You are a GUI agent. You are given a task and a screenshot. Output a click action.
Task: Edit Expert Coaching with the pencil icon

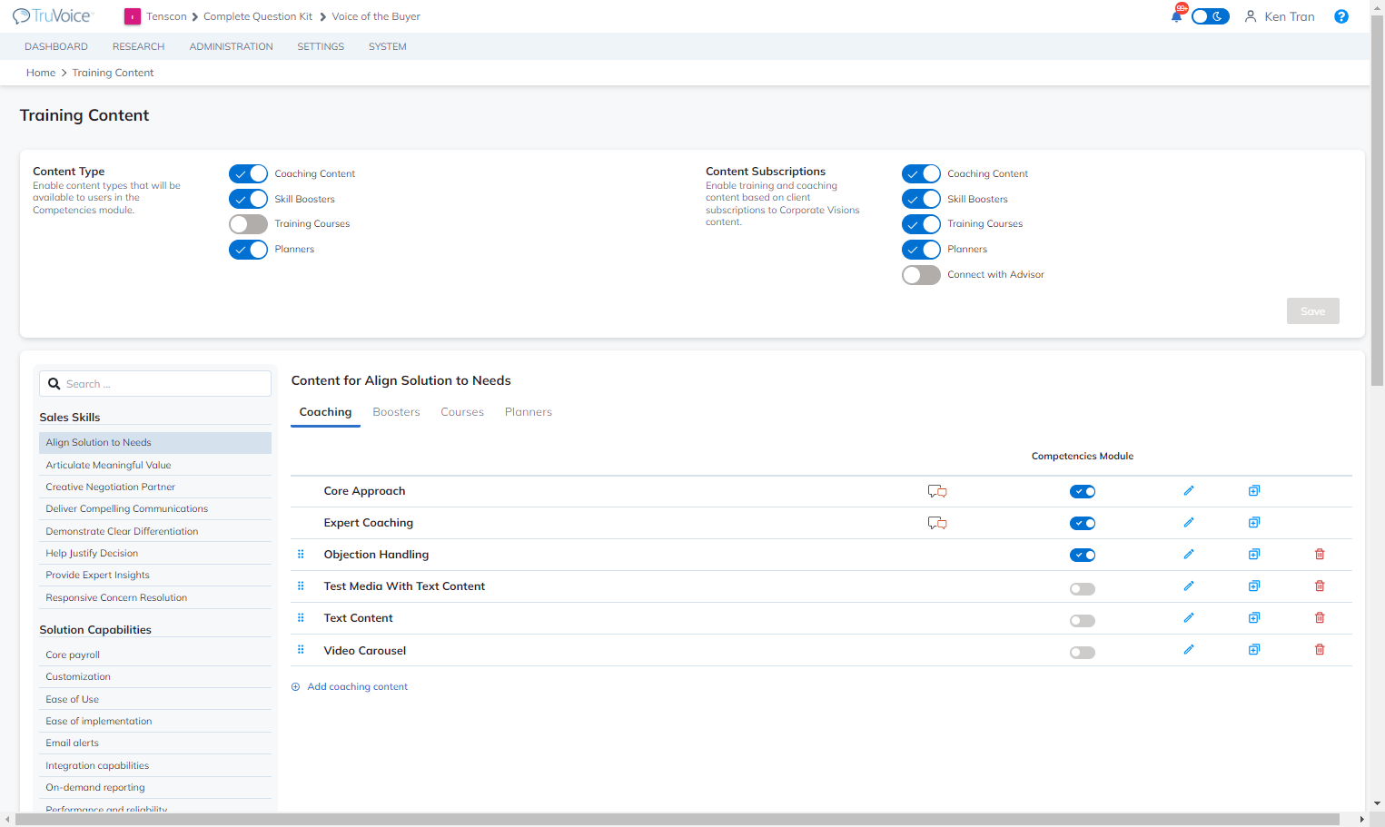coord(1189,523)
